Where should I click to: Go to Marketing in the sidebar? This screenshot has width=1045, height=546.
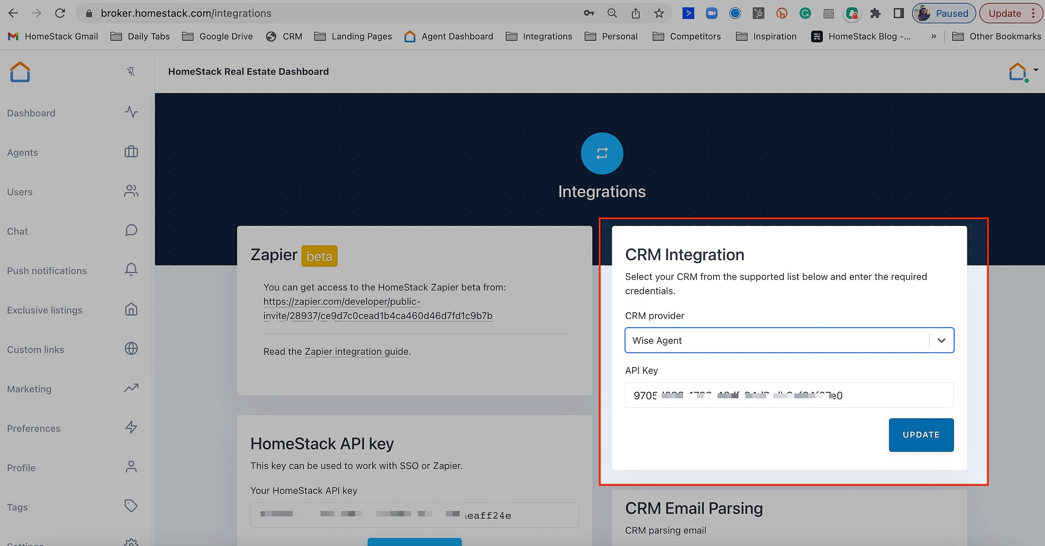[x=29, y=389]
